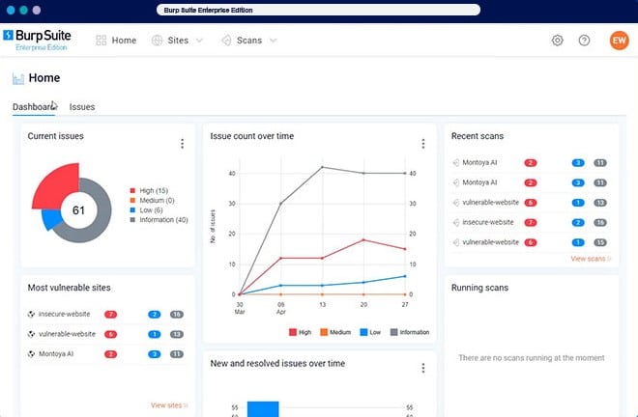Click gray 16 badge in Most vulnerable sites
The image size is (638, 417).
tap(177, 314)
